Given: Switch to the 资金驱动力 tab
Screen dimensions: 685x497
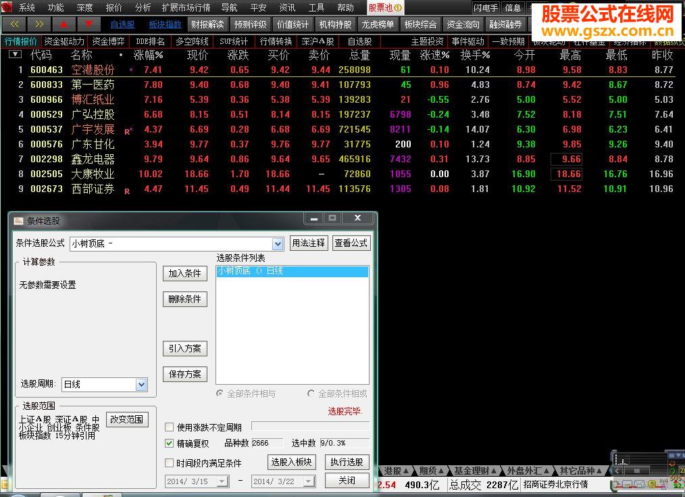Looking at the screenshot, I should pyautogui.click(x=64, y=41).
